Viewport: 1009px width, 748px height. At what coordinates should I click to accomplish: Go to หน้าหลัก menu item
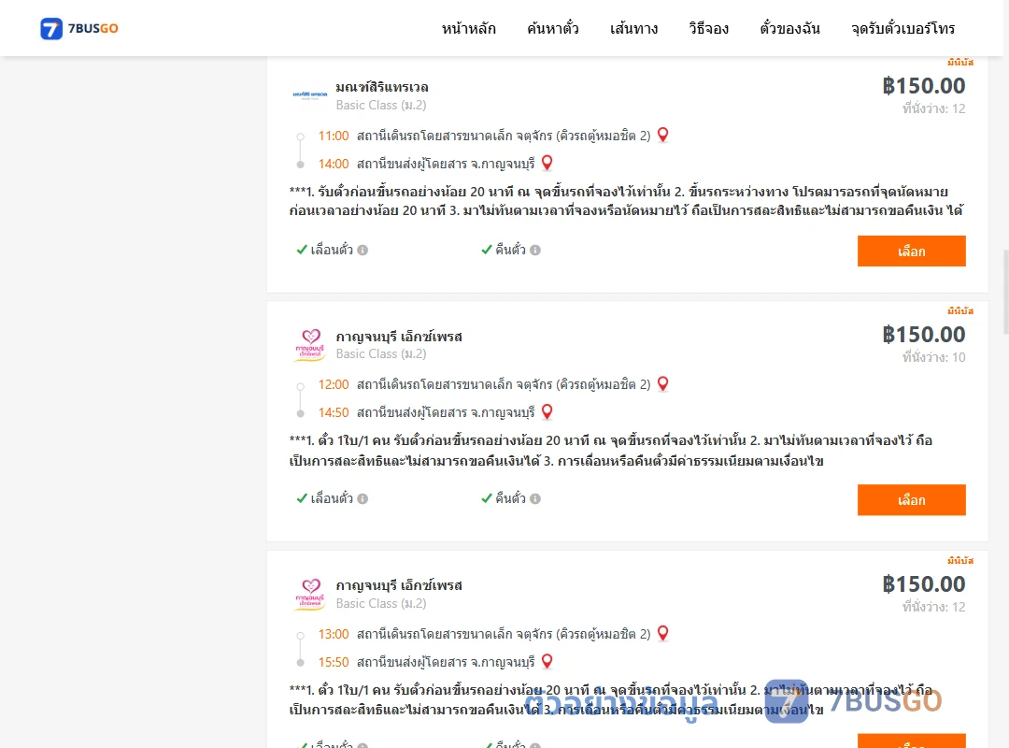click(x=468, y=28)
